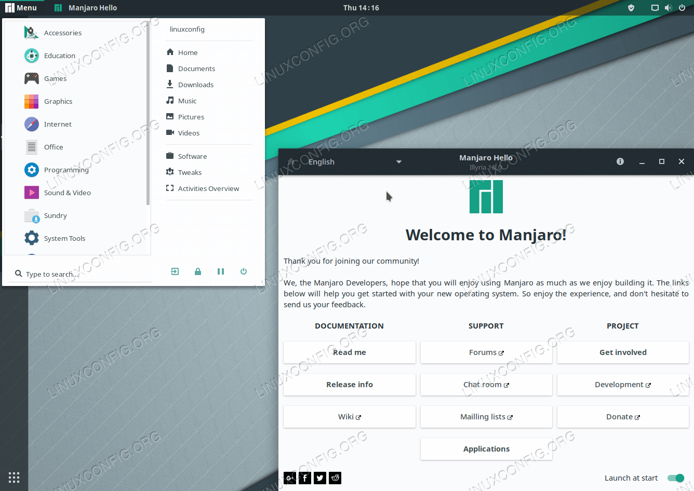The width and height of the screenshot is (694, 491).
Task: Toggle the Launch at start switch
Action: 676,478
